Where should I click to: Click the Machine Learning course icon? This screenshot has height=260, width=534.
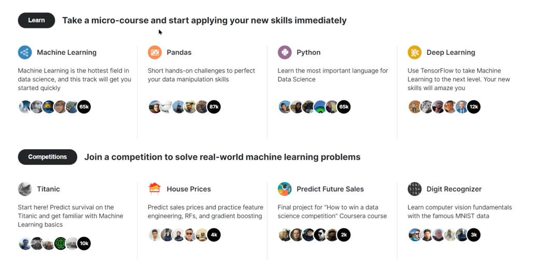[x=25, y=52]
